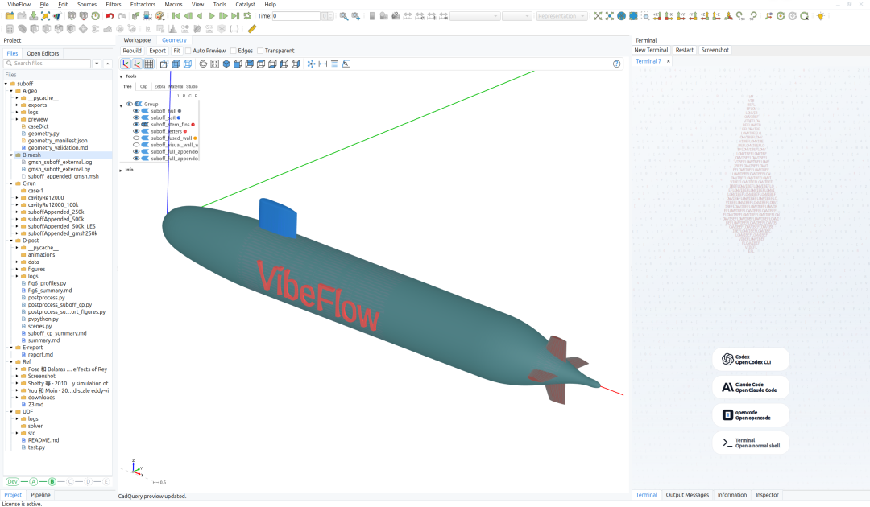Switch to the Clip tab in Tools
Viewport: 870px width, 507px height.
click(x=143, y=86)
